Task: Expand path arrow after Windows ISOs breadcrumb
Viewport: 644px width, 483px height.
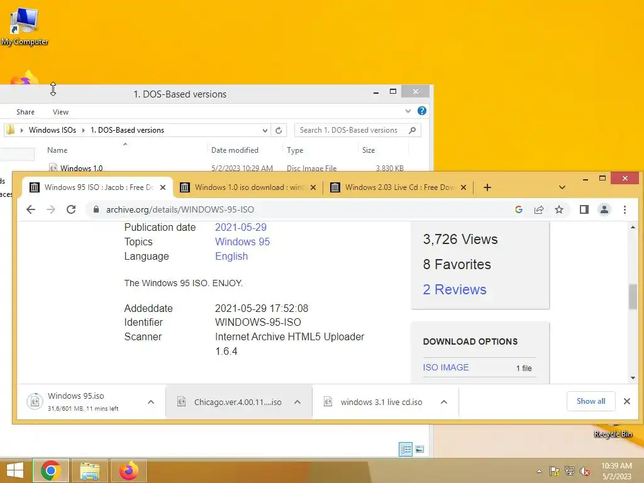Action: tap(84, 130)
